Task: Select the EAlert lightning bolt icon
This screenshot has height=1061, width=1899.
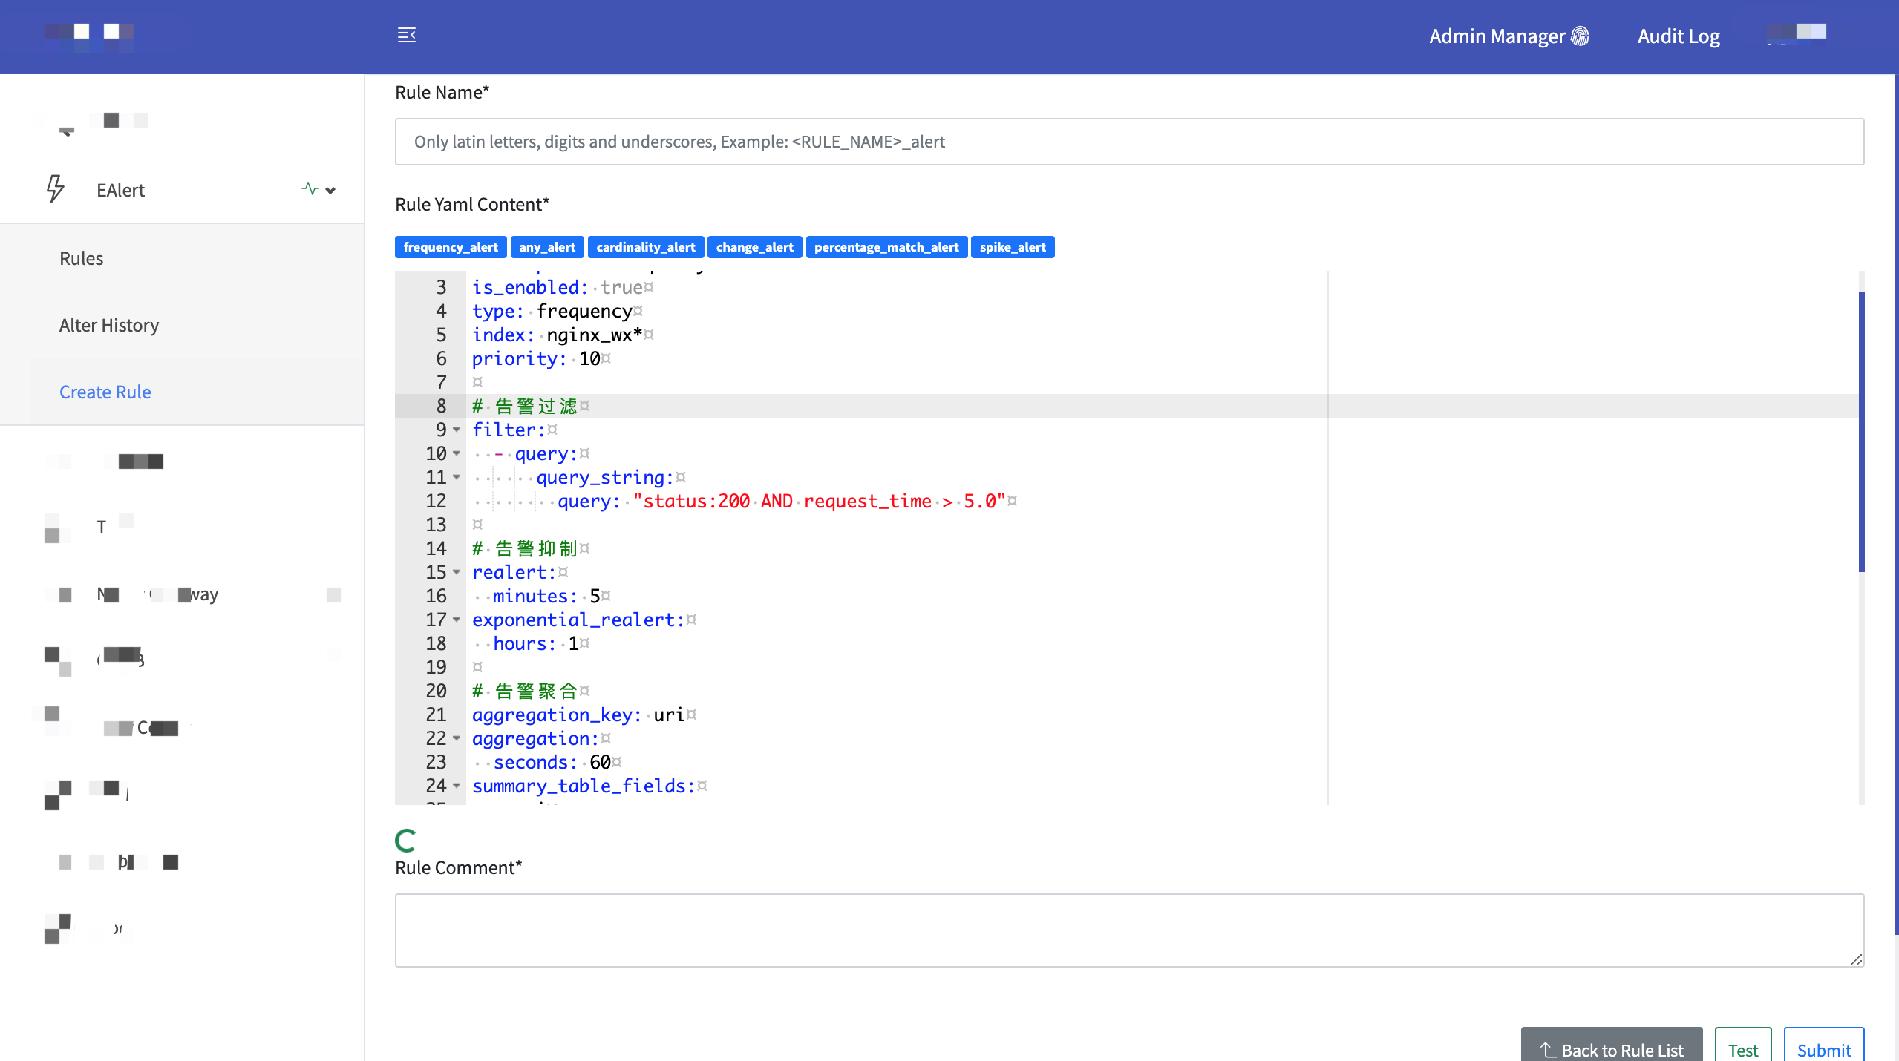Action: coord(56,189)
